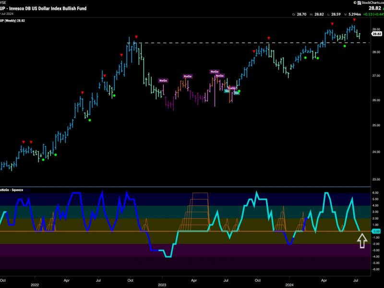The width and height of the screenshot is (384, 288).
Task: Click the GoNoGo - Squeeze panel label
Action: [12, 190]
